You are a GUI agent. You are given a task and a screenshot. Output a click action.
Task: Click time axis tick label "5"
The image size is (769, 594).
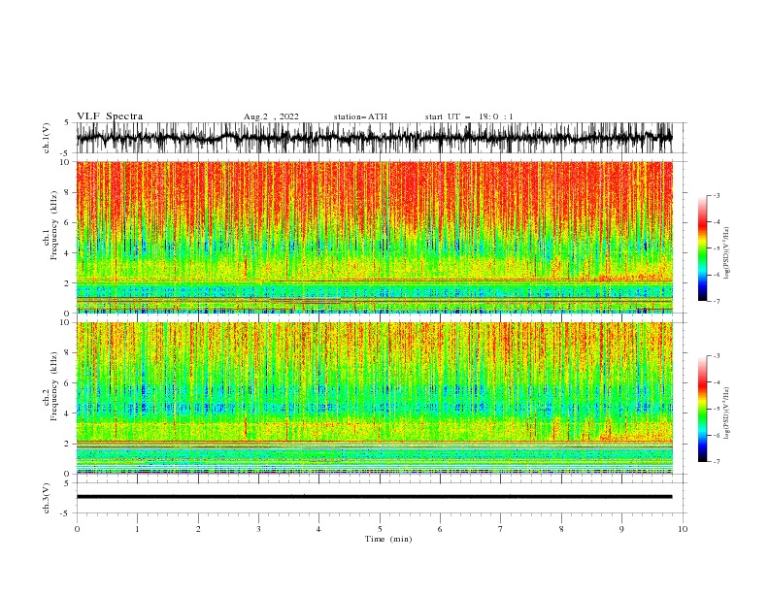click(x=380, y=529)
